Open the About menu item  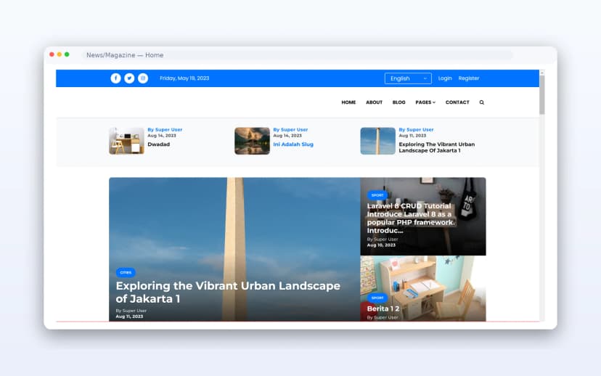[x=374, y=102]
